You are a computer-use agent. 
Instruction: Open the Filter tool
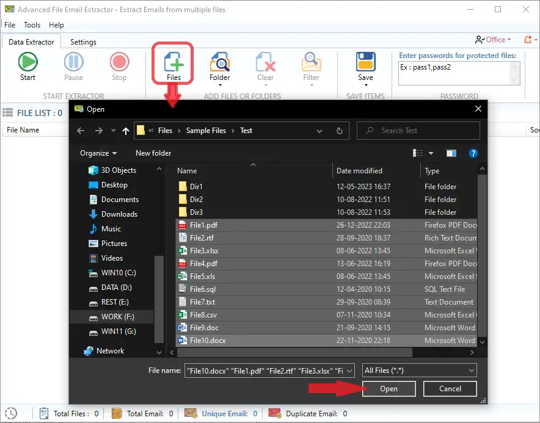click(311, 67)
